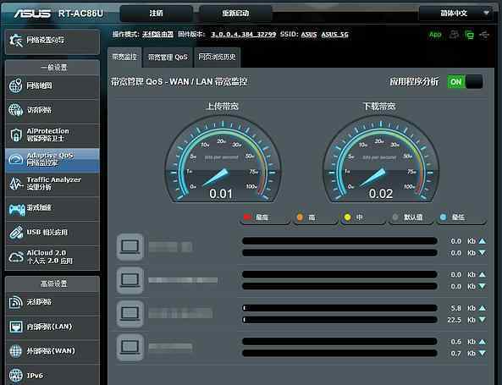Switch to the 网页浏览历史 tab
Viewport: 502px width, 385px height.
[217, 58]
